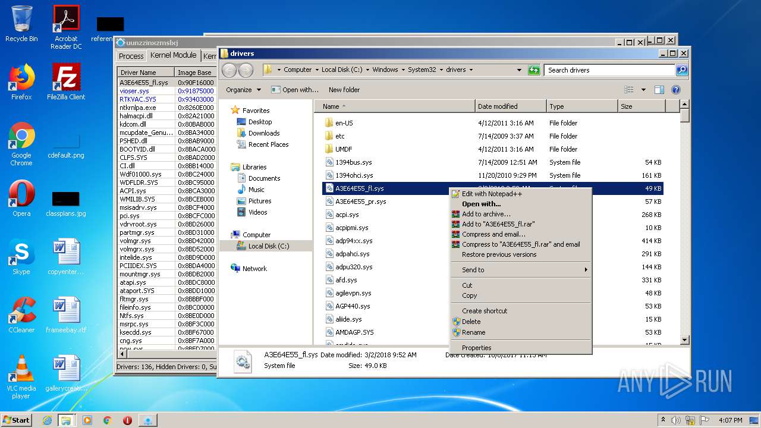Open cdefault.png desktop file
Image resolution: width=761 pixels, height=428 pixels.
[66, 146]
